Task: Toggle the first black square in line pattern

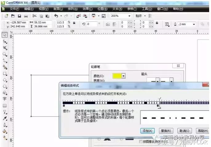Action: 64,103
